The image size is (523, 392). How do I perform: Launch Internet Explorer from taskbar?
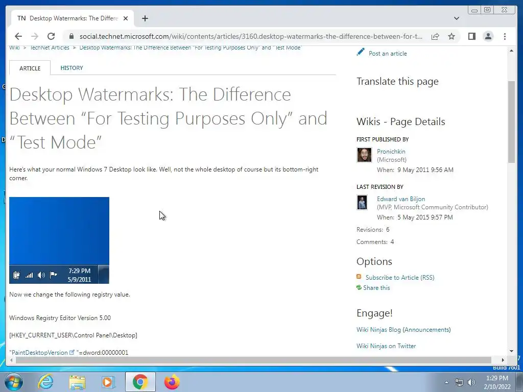point(45,382)
